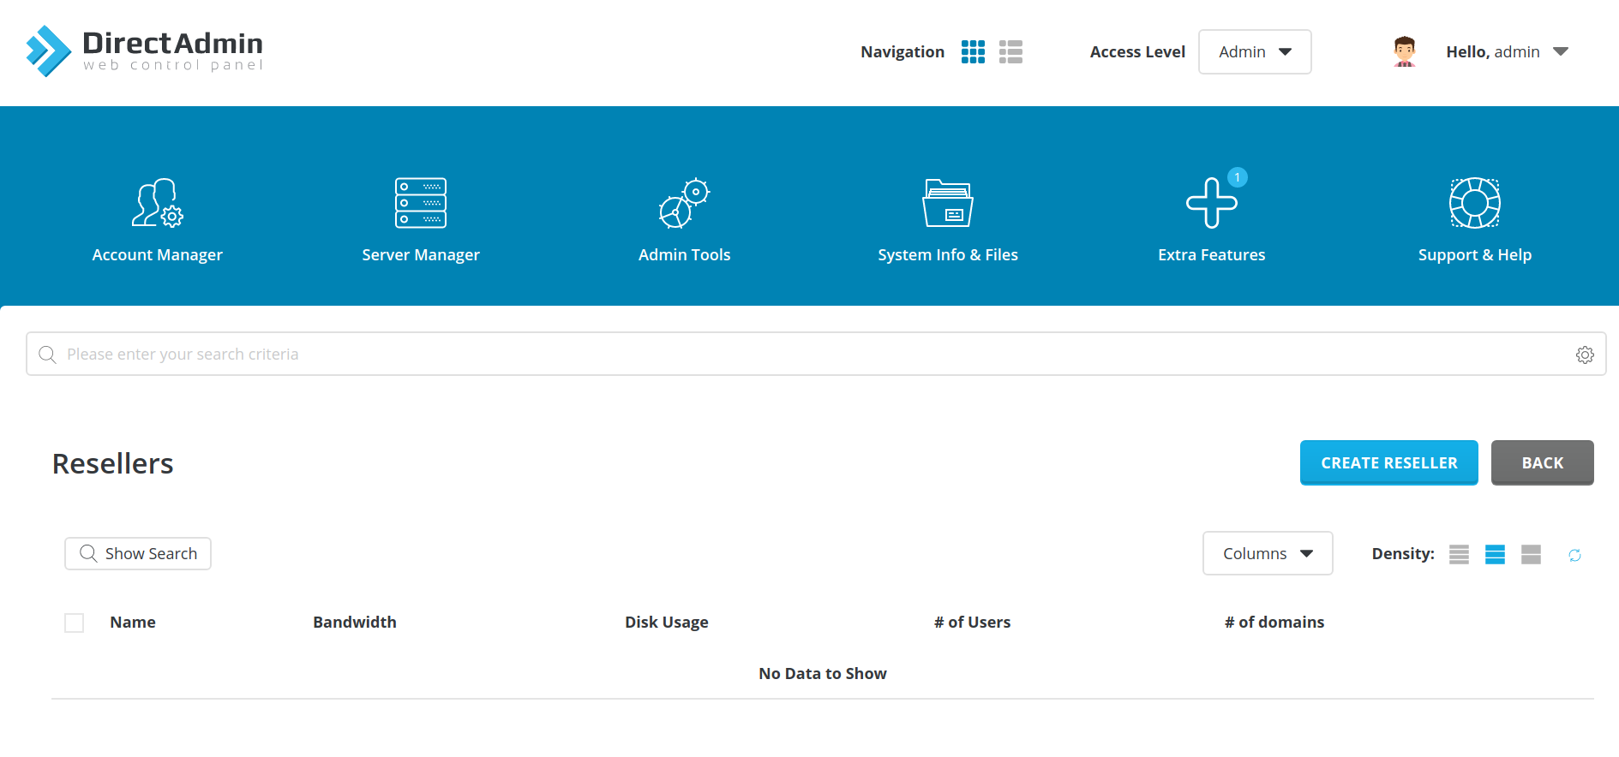1619x757 pixels.
Task: Tick the select-all checkbox beside Name
Action: pos(75,623)
